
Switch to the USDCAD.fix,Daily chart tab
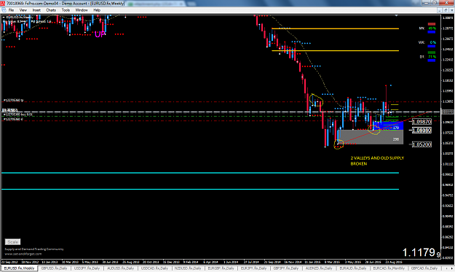(x=154, y=268)
